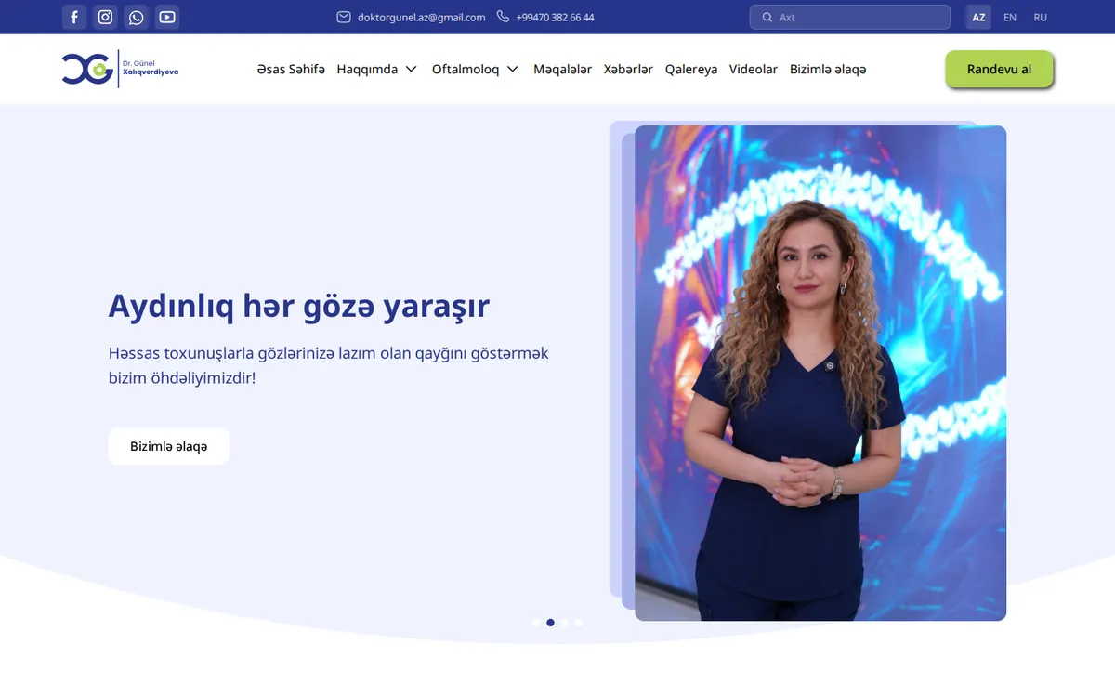Image resolution: width=1115 pixels, height=697 pixels.
Task: Open the Haqqımda menu item
Action: coord(367,70)
